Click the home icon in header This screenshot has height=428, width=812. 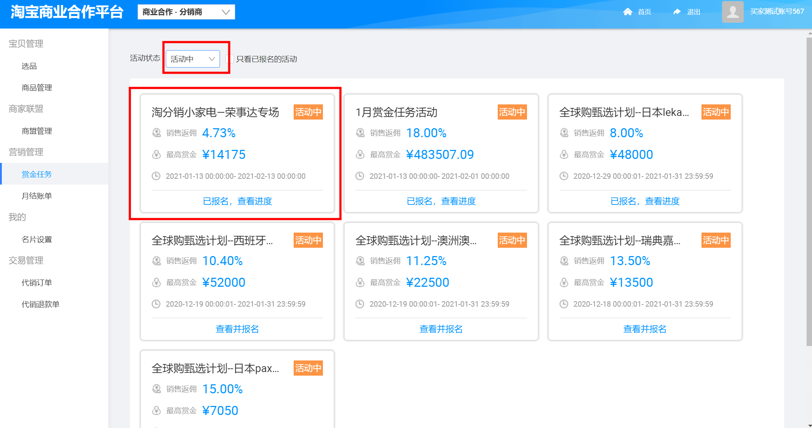coord(627,12)
